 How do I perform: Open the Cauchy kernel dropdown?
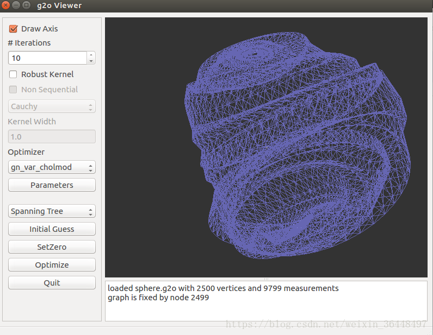pyautogui.click(x=52, y=106)
